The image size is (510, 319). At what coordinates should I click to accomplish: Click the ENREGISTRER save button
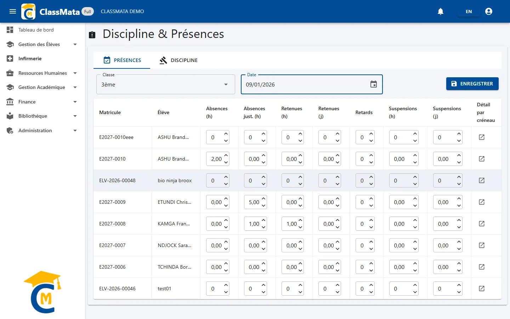472,84
